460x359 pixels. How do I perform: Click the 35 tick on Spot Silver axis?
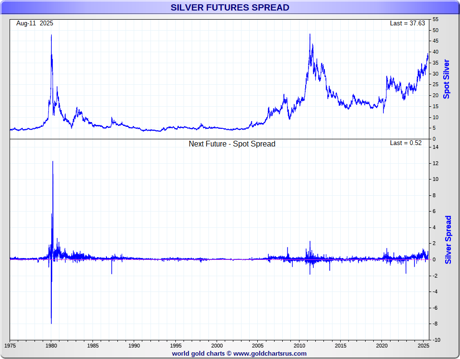point(436,63)
